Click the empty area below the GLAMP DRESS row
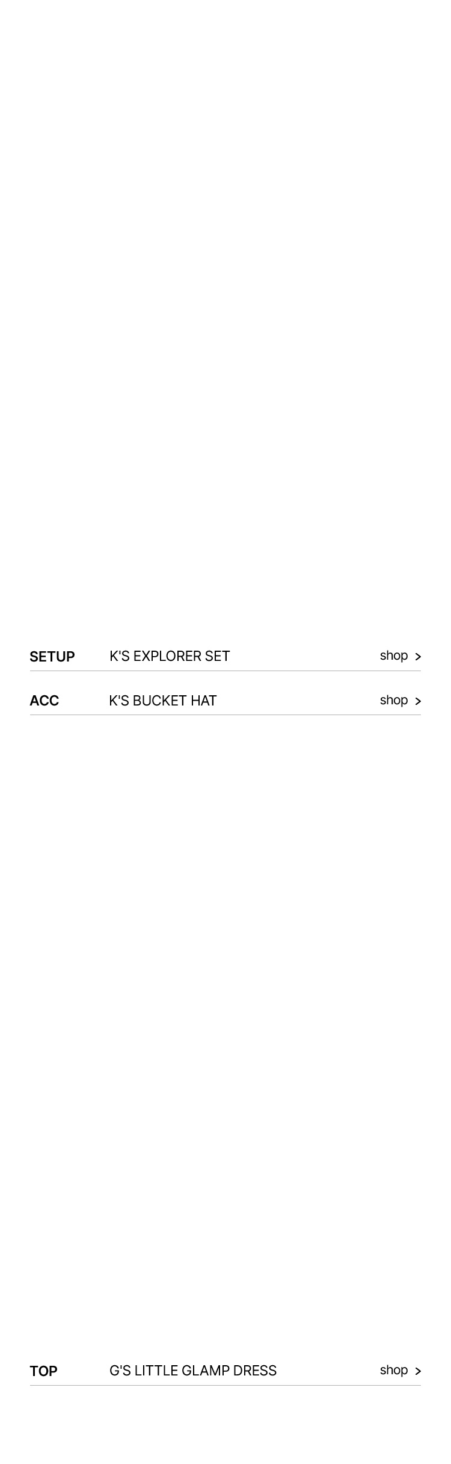The image size is (451, 1464). tap(226, 1425)
